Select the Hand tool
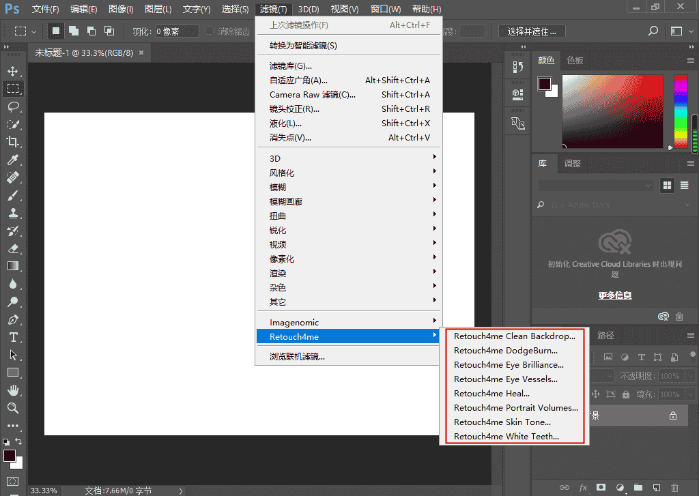The height and width of the screenshot is (496, 699). tap(13, 390)
